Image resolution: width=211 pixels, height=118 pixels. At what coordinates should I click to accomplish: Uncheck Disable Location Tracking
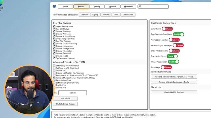[54, 44]
